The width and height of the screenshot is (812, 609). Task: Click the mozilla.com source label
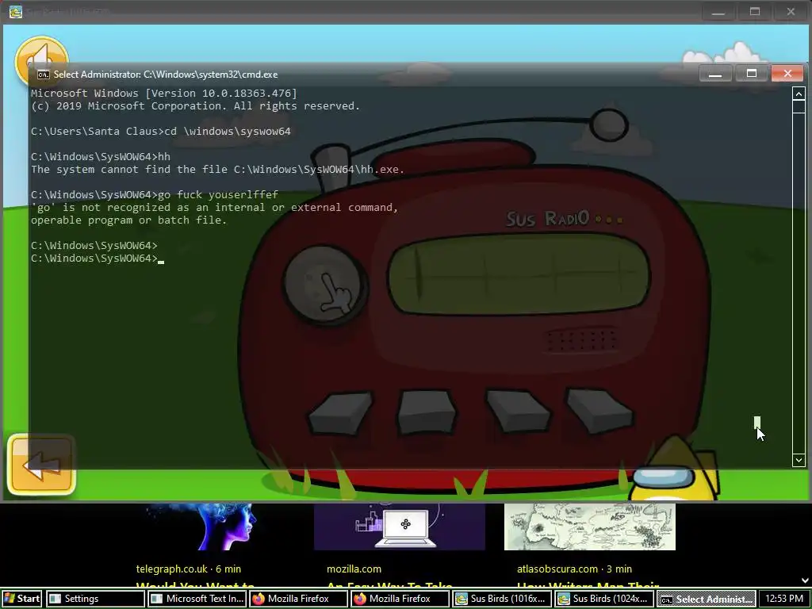(x=354, y=569)
